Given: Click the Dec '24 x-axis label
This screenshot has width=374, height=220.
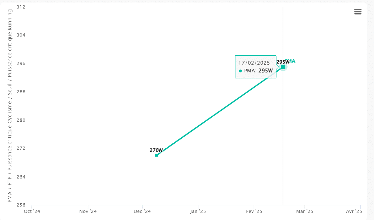Looking at the screenshot, I should pos(142,211).
